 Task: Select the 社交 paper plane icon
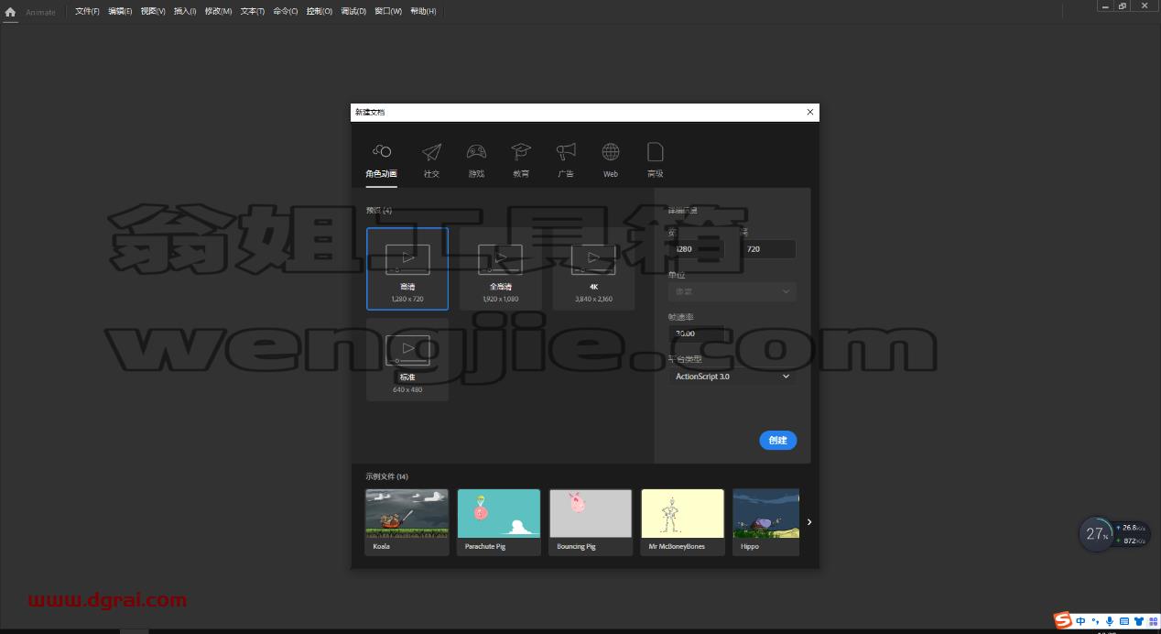(x=431, y=152)
